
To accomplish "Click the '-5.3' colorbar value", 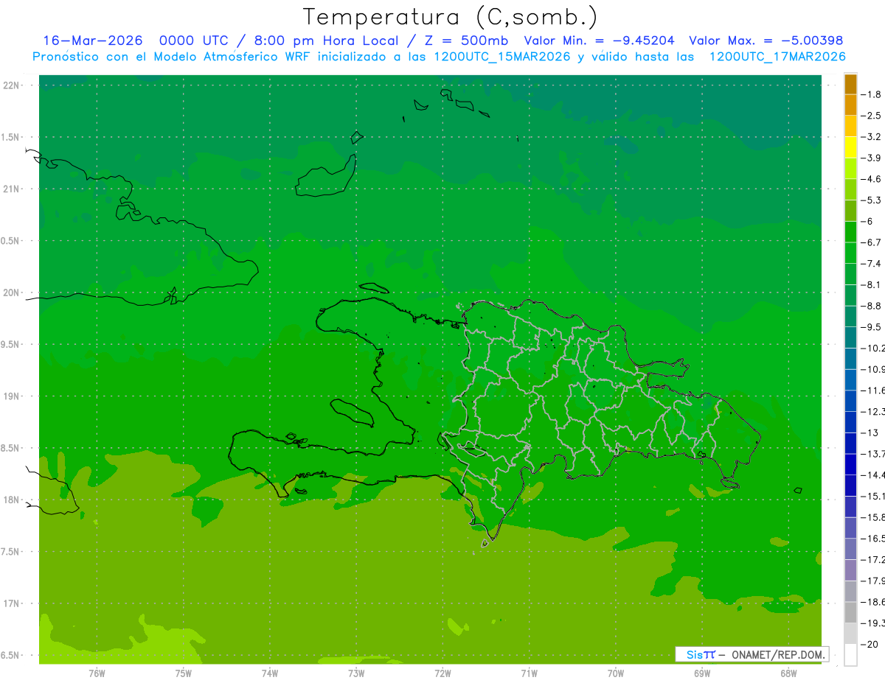I will (871, 200).
